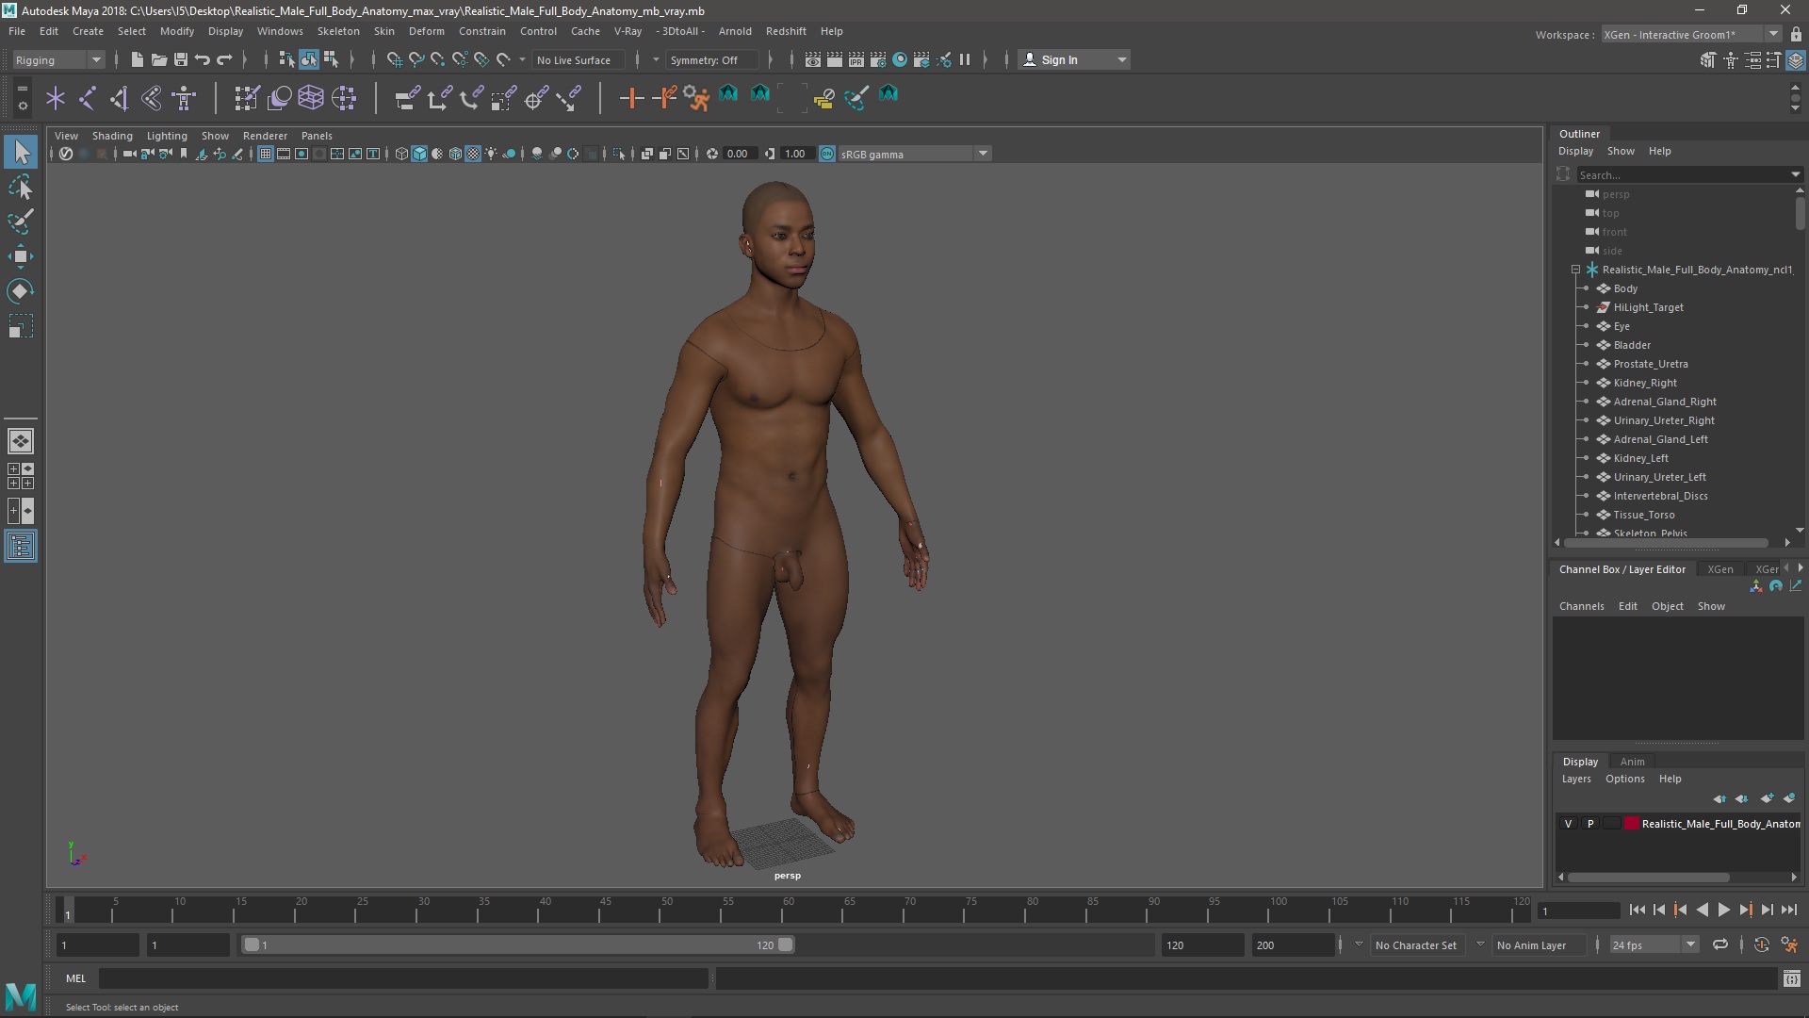Screen dimensions: 1809x1018
Task: Click the Lattice deformer shelf icon
Action: tap(311, 97)
